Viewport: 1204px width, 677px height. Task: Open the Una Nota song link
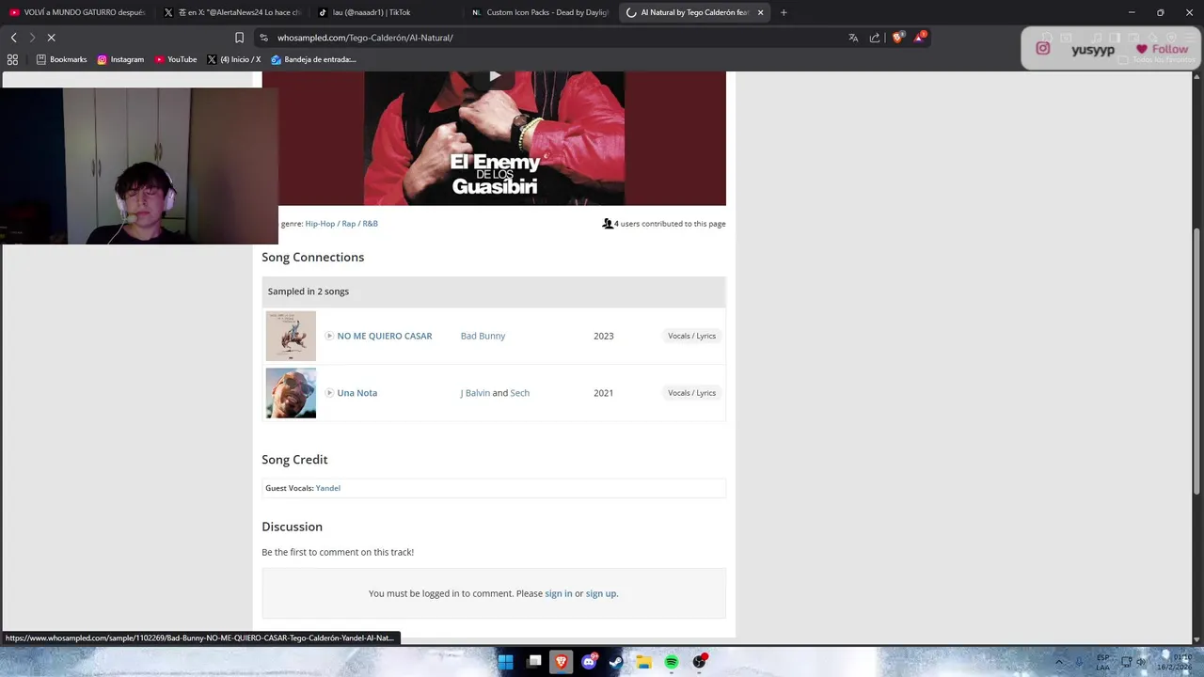tap(357, 393)
